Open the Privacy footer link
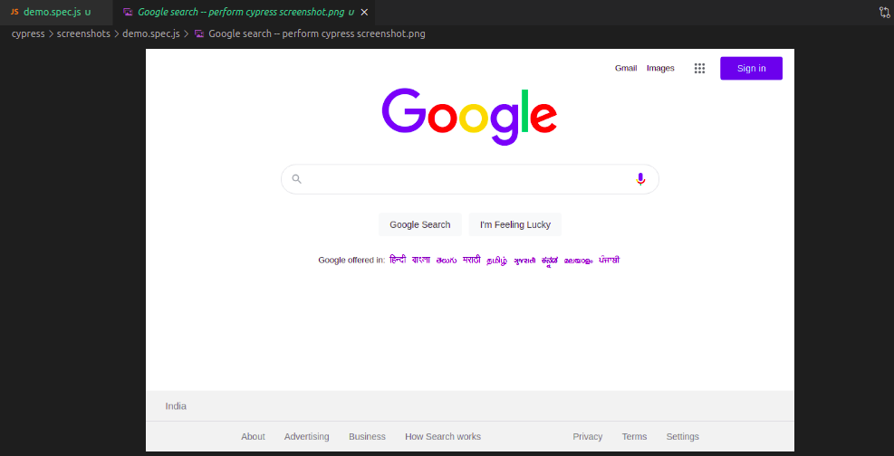The image size is (894, 456). (587, 437)
